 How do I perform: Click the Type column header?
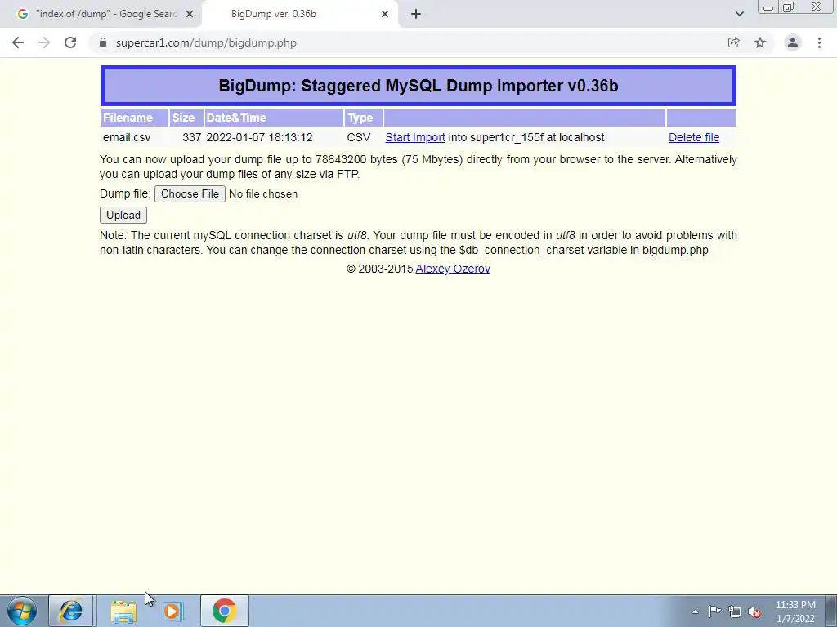[364, 118]
